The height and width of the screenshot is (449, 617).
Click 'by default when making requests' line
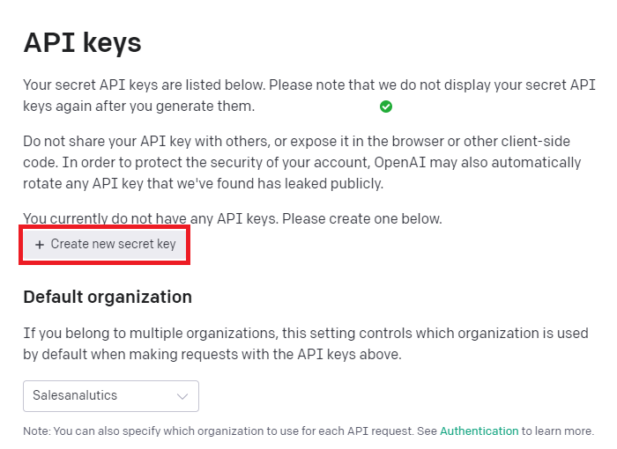pyautogui.click(x=212, y=355)
